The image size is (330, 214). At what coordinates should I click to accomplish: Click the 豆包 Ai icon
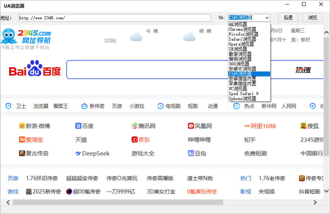coord(191,154)
